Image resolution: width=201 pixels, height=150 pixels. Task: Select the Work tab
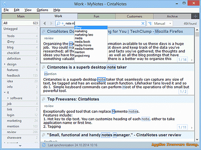point(58,16)
